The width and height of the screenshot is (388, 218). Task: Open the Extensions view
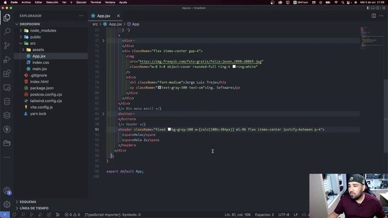(7, 73)
